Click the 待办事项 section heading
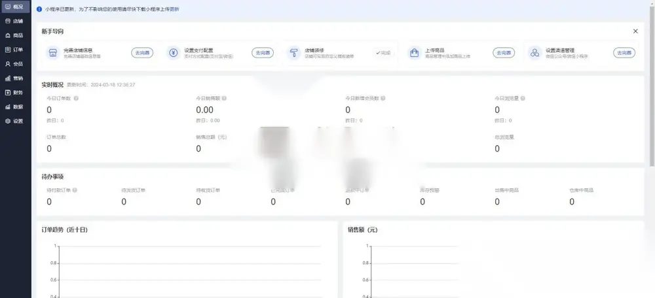This screenshot has width=655, height=298. pos(52,176)
